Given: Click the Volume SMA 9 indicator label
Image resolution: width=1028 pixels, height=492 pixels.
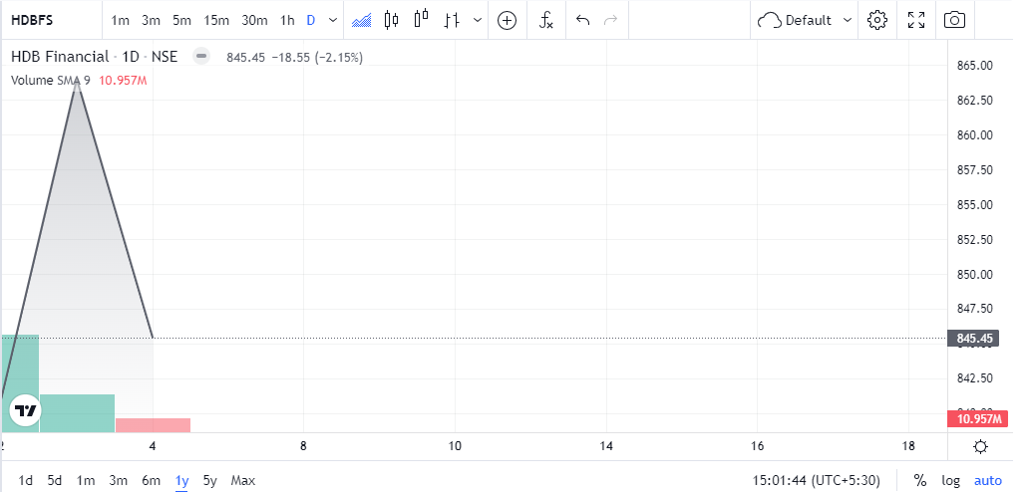Looking at the screenshot, I should tap(51, 81).
